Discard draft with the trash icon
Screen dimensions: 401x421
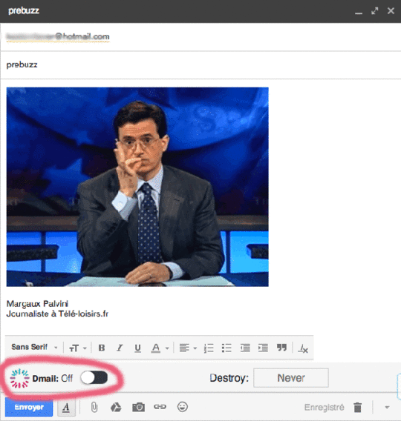coord(358,408)
